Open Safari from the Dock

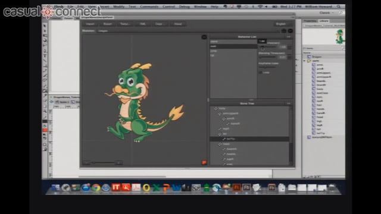coord(106,188)
